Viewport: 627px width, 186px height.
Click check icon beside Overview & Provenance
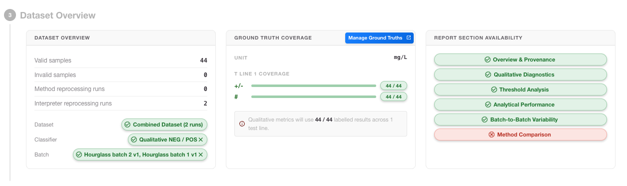(x=488, y=59)
